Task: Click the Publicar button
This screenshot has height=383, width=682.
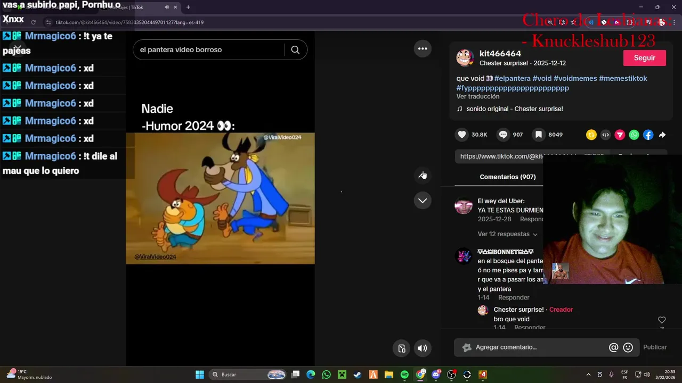Action: coord(655,347)
